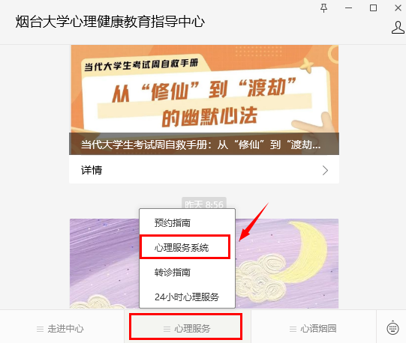Screen dimensions: 406x343
Task: Select 心理服务系统 from the popup menu
Action: [185, 247]
